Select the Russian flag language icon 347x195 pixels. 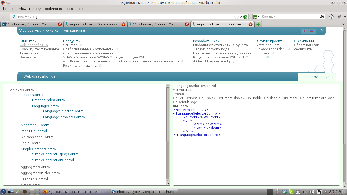[x=311, y=31]
